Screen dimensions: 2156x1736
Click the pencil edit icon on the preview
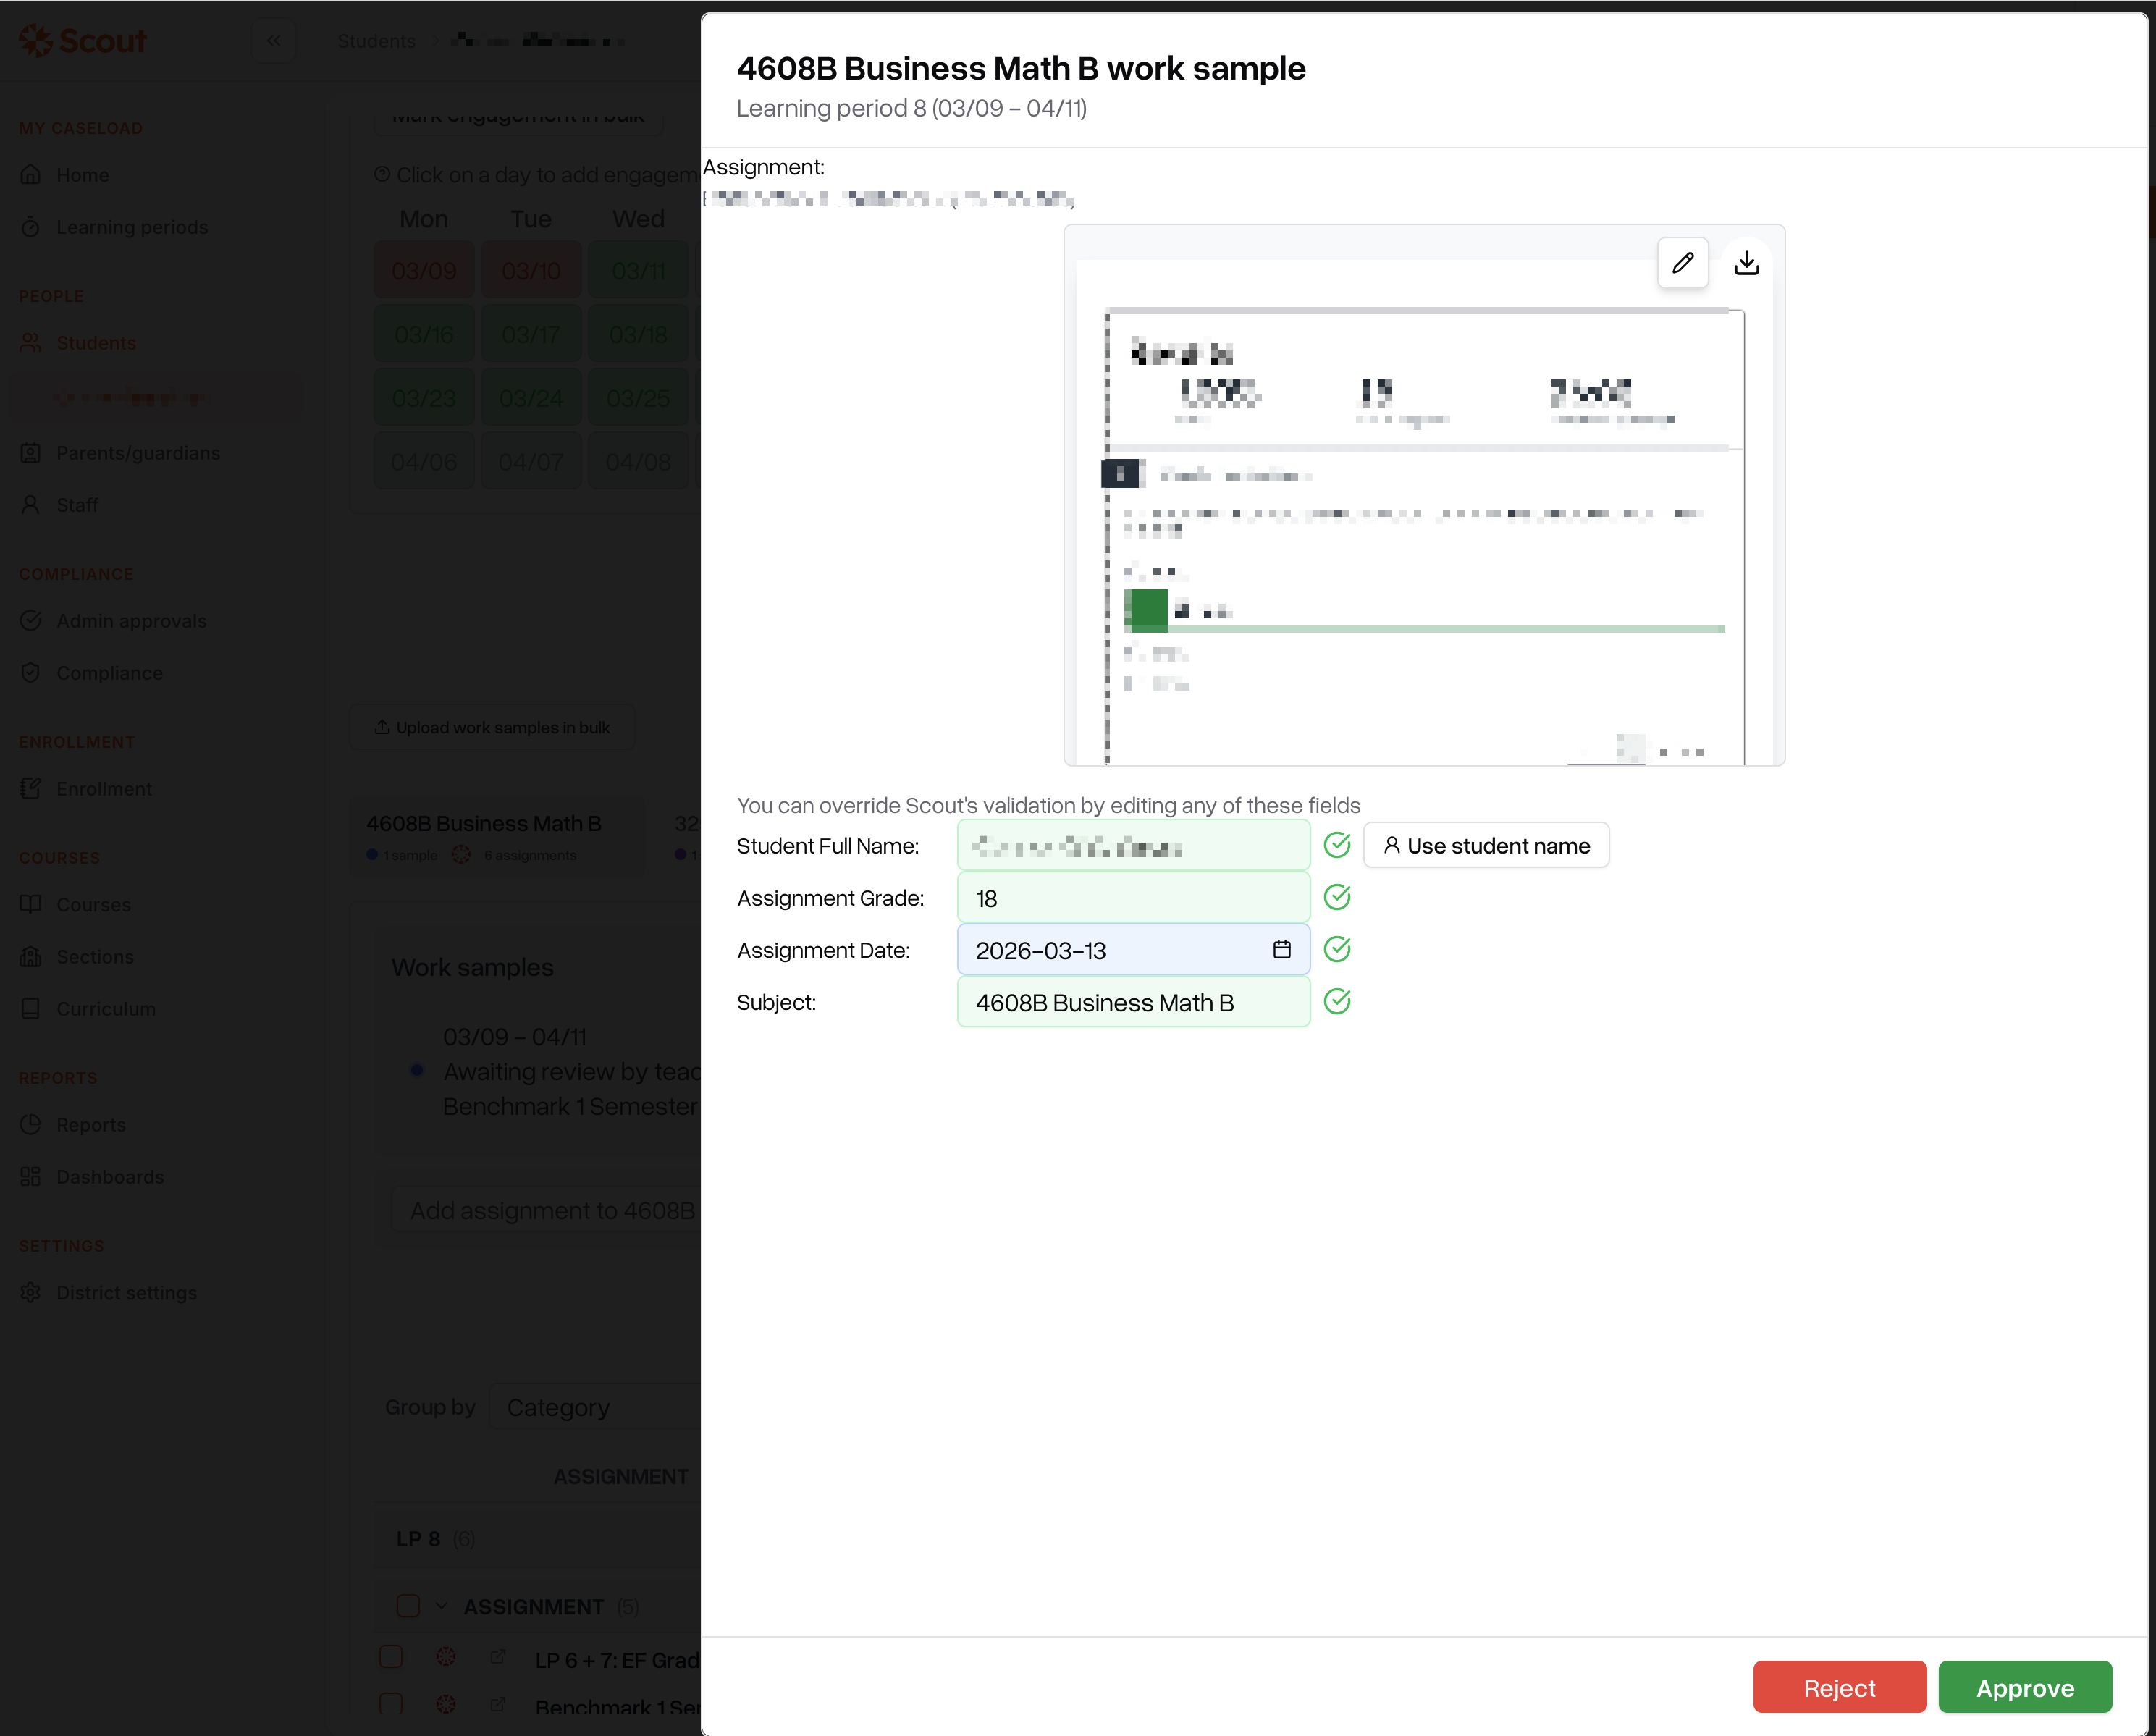pos(1683,263)
